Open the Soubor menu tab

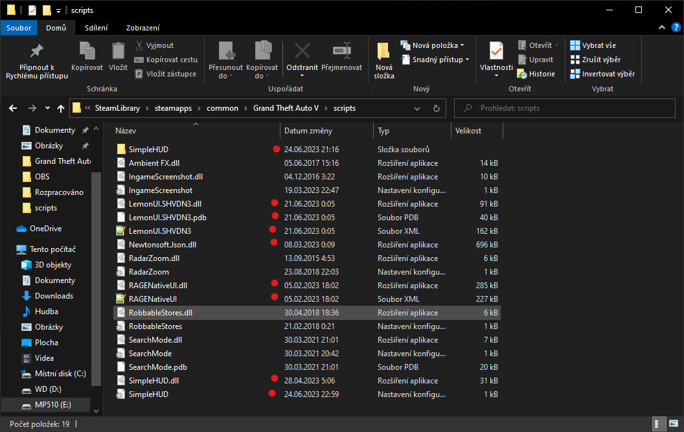19,28
